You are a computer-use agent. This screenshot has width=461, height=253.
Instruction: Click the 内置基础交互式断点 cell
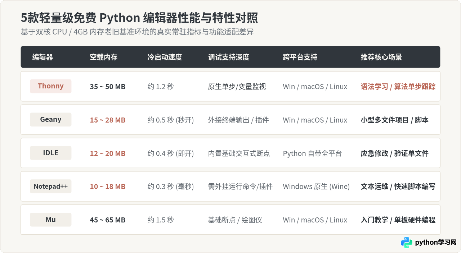(239, 153)
